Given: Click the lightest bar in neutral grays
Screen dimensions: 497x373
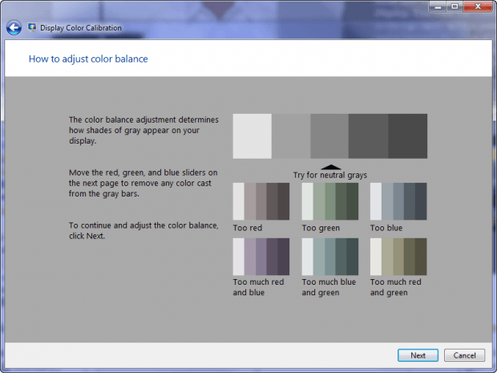Looking at the screenshot, I should pos(253,136).
